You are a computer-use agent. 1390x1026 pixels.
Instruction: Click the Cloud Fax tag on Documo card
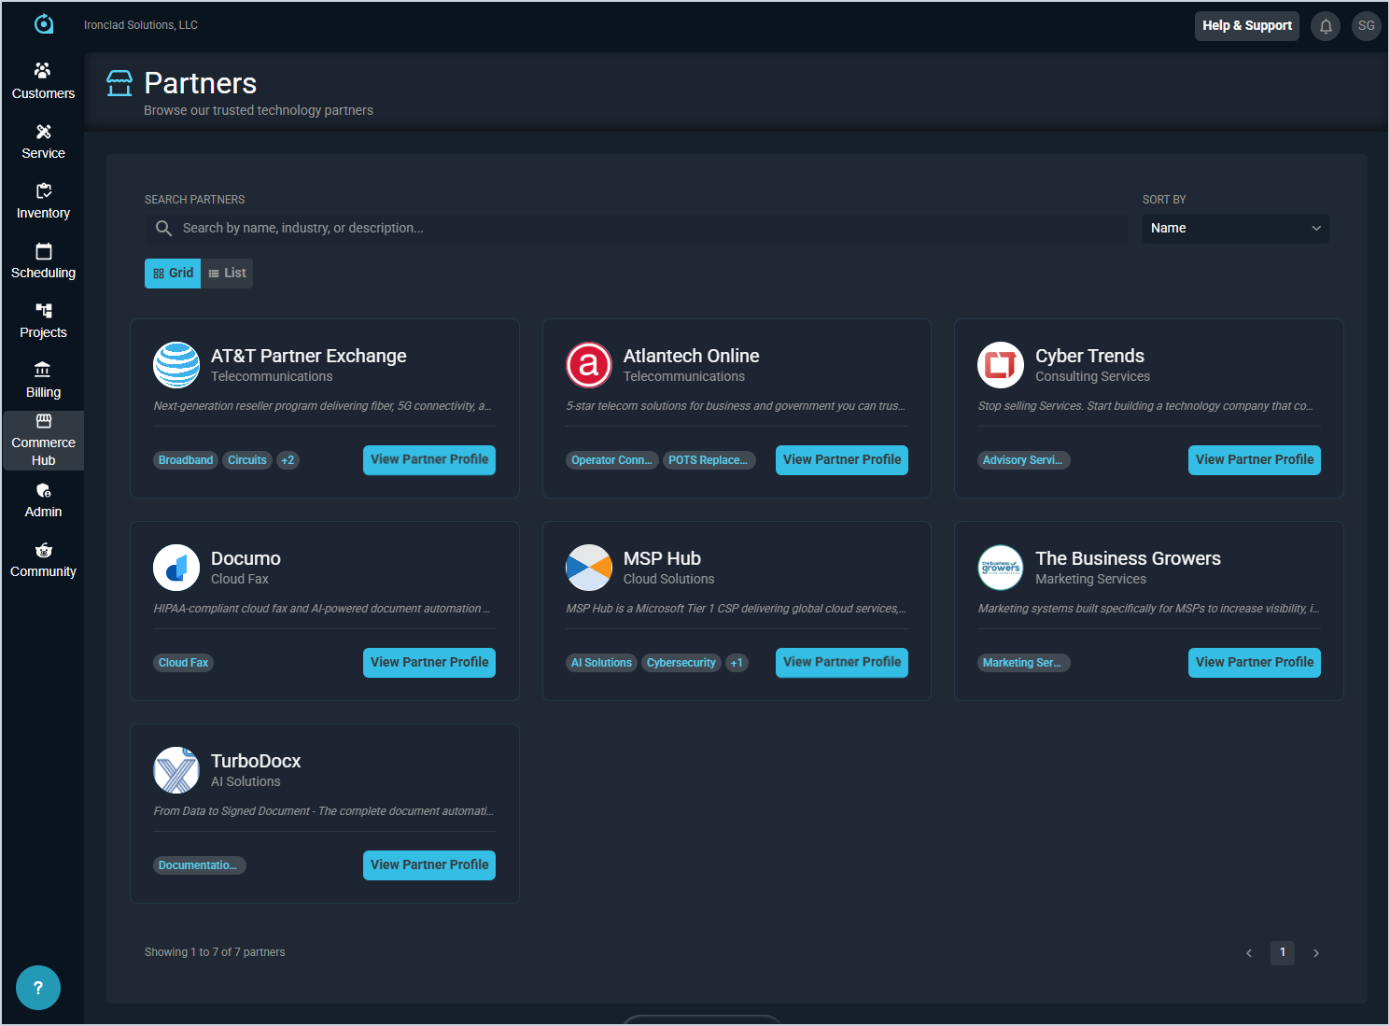click(183, 663)
